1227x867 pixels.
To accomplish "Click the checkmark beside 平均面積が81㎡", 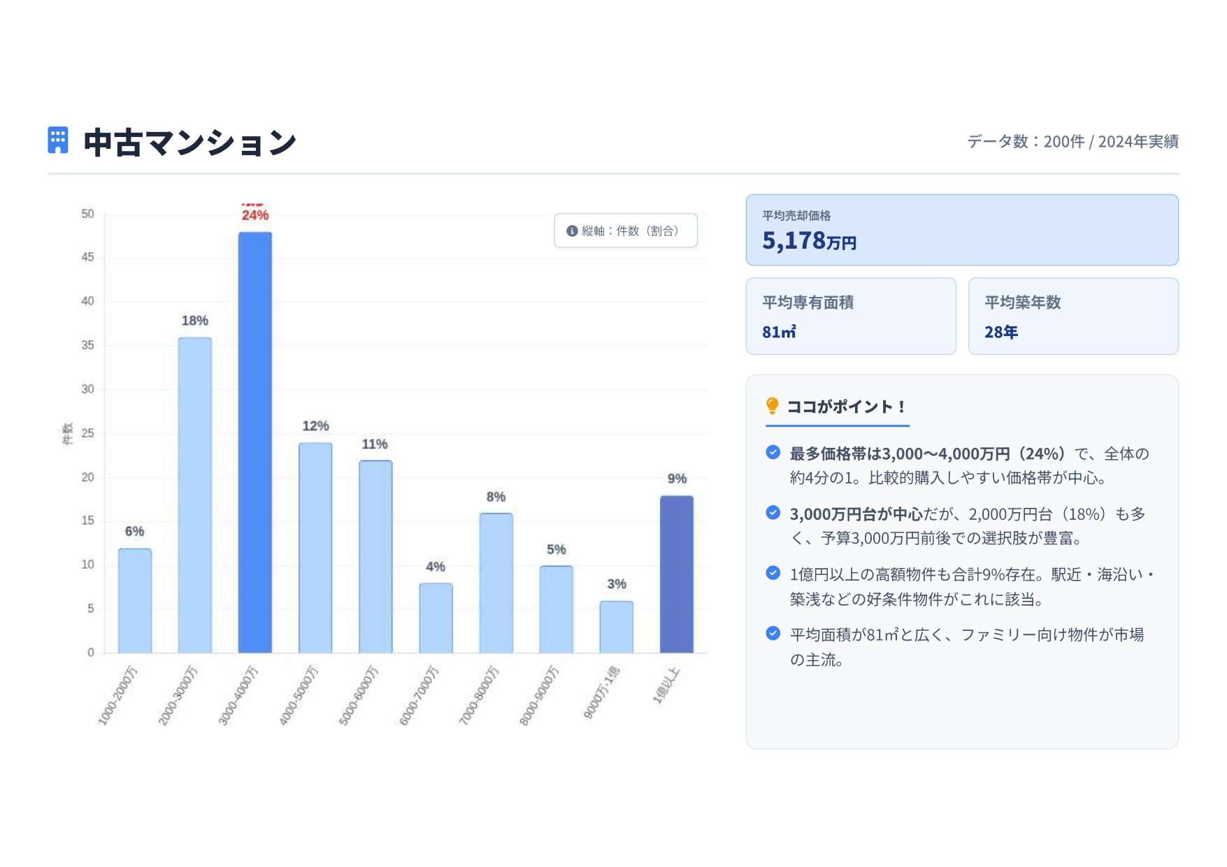I will pos(773,634).
